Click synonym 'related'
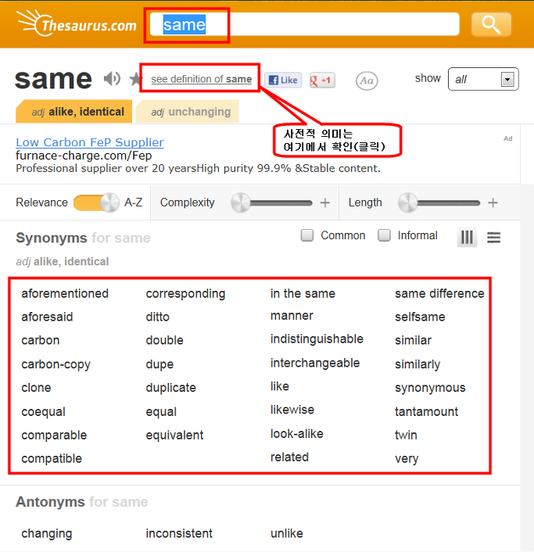The image size is (534, 552). tap(289, 457)
